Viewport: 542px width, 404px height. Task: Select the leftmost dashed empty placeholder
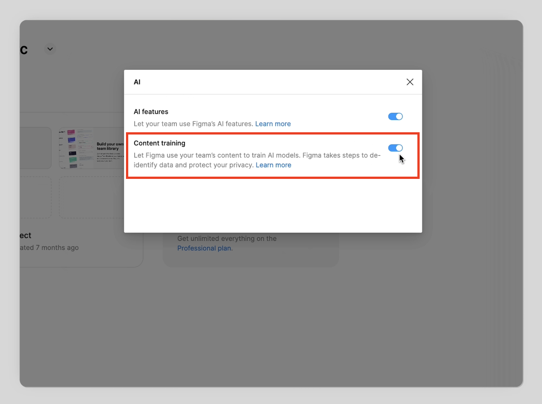click(x=35, y=197)
